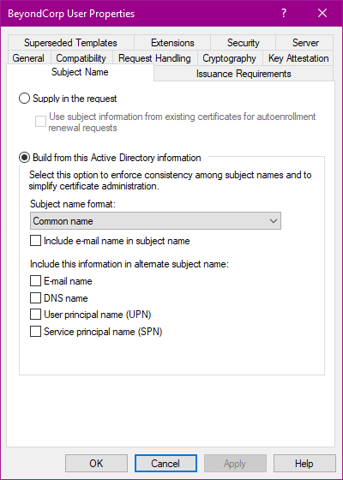Open the Security tab
Viewport: 343px width, 480px height.
click(x=244, y=43)
